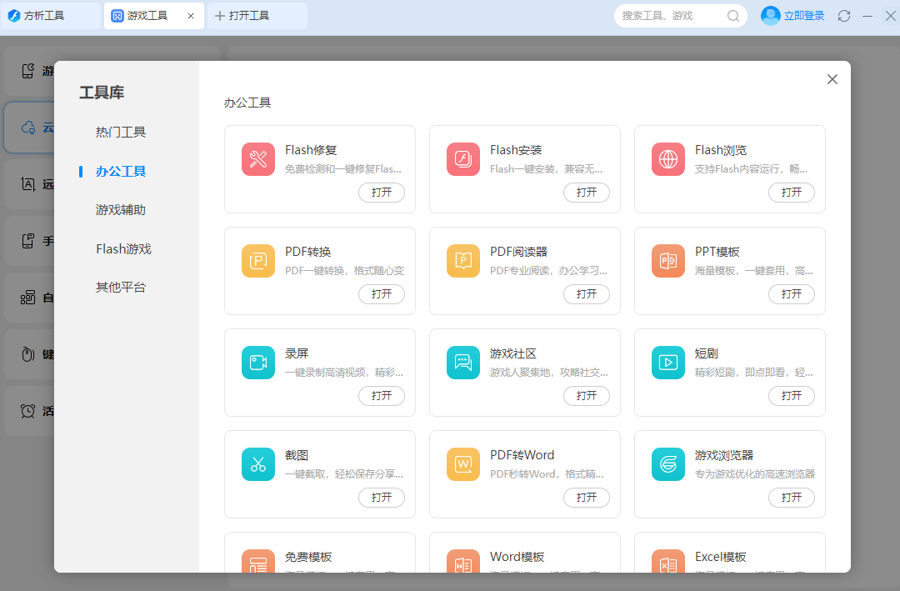
Task: Select the 截图 scissors icon
Action: [x=258, y=464]
